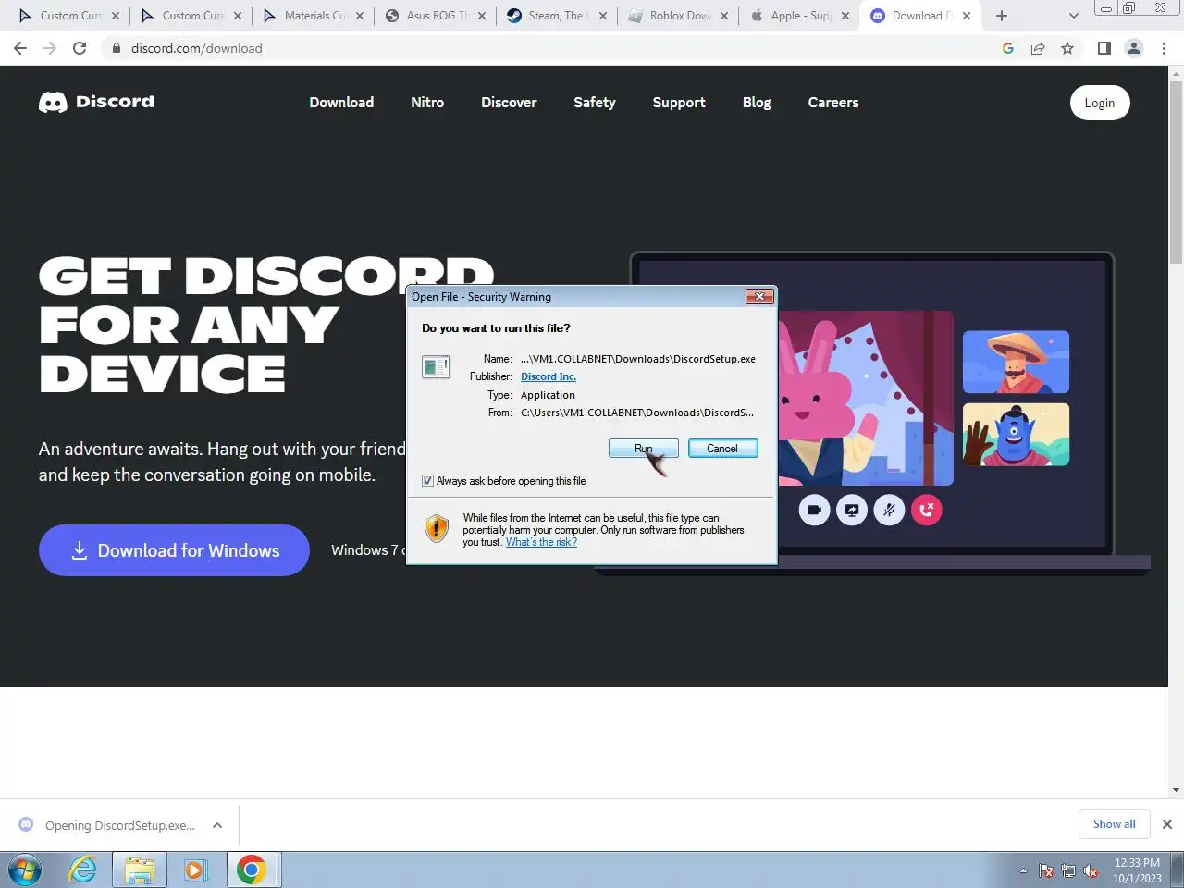Open the What's the risk? link

541,542
